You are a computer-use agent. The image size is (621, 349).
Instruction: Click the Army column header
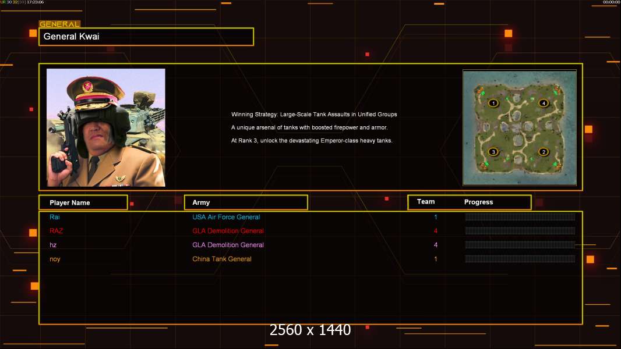tap(246, 202)
